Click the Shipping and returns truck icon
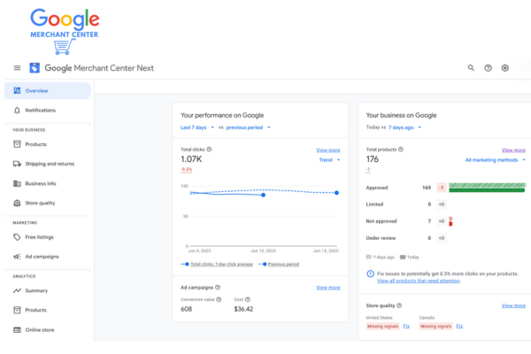 click(17, 164)
